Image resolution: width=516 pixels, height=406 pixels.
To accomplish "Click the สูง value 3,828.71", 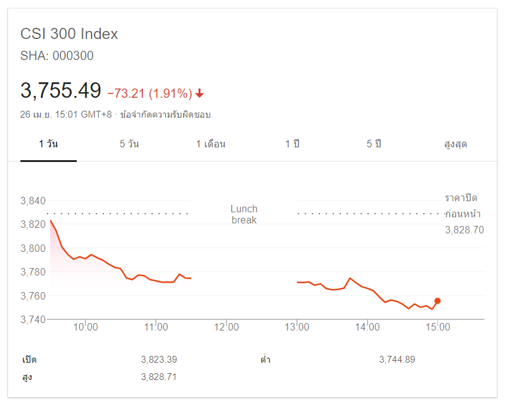I will [159, 376].
